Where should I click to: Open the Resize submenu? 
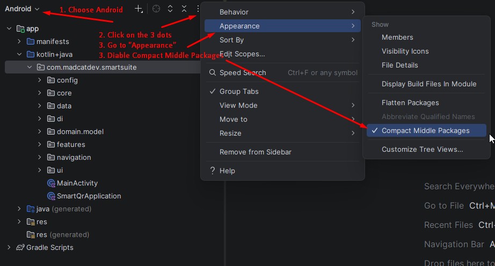[x=282, y=133]
